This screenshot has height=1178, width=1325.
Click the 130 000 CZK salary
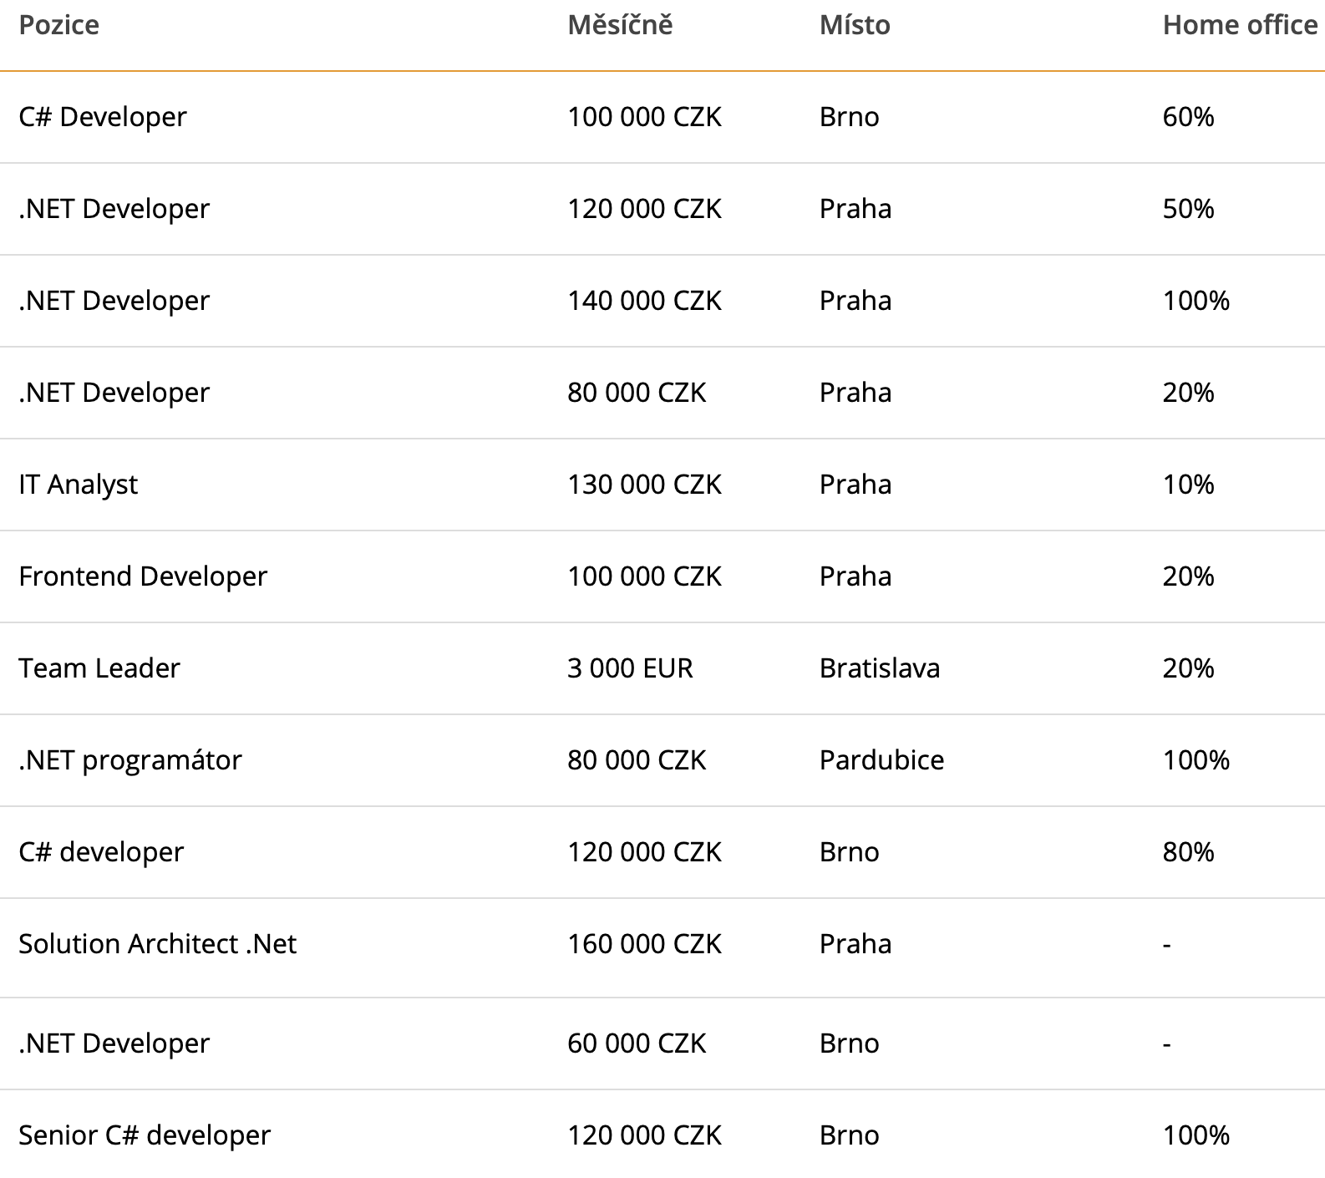[644, 485]
